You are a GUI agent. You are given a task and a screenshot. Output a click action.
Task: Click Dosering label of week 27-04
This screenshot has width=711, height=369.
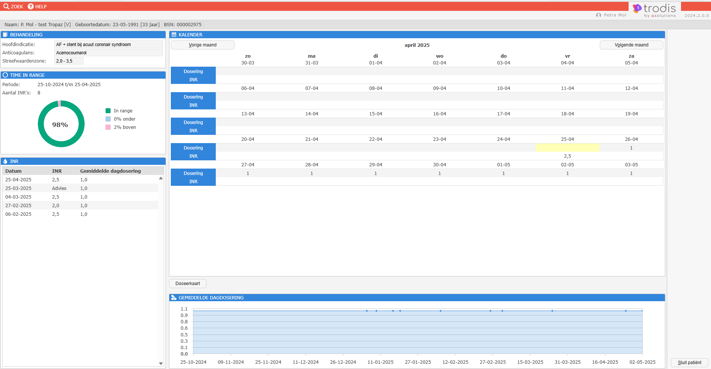[x=193, y=173]
